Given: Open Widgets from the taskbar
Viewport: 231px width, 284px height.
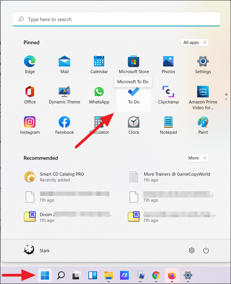Looking at the screenshot, I should [93, 275].
